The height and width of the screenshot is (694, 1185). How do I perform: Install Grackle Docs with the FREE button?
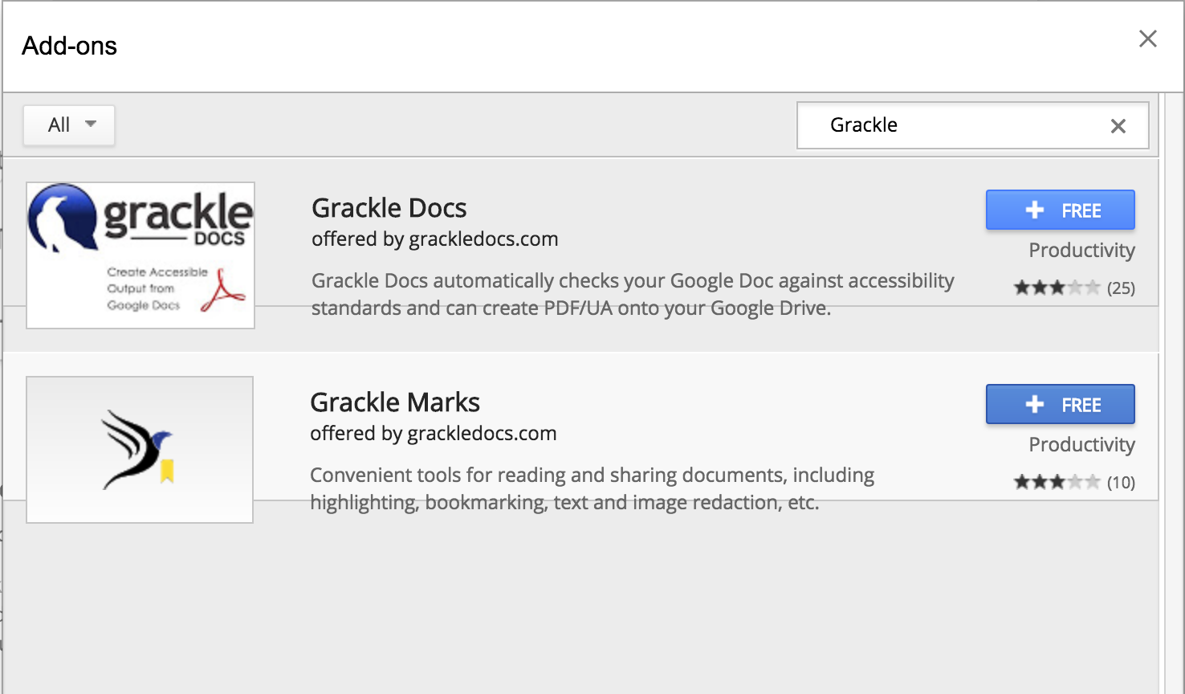[x=1060, y=210]
